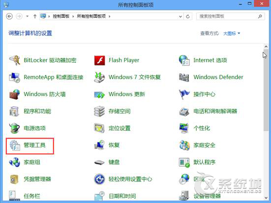
Task: Open Windows Defender wall icon
Action: click(x=184, y=77)
